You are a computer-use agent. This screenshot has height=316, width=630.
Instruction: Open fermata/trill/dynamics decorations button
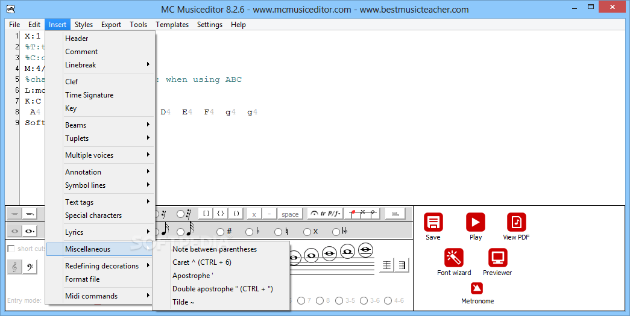pos(325,214)
